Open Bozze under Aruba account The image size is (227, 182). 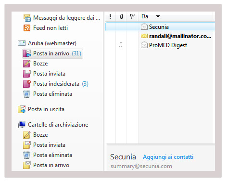tap(40, 64)
